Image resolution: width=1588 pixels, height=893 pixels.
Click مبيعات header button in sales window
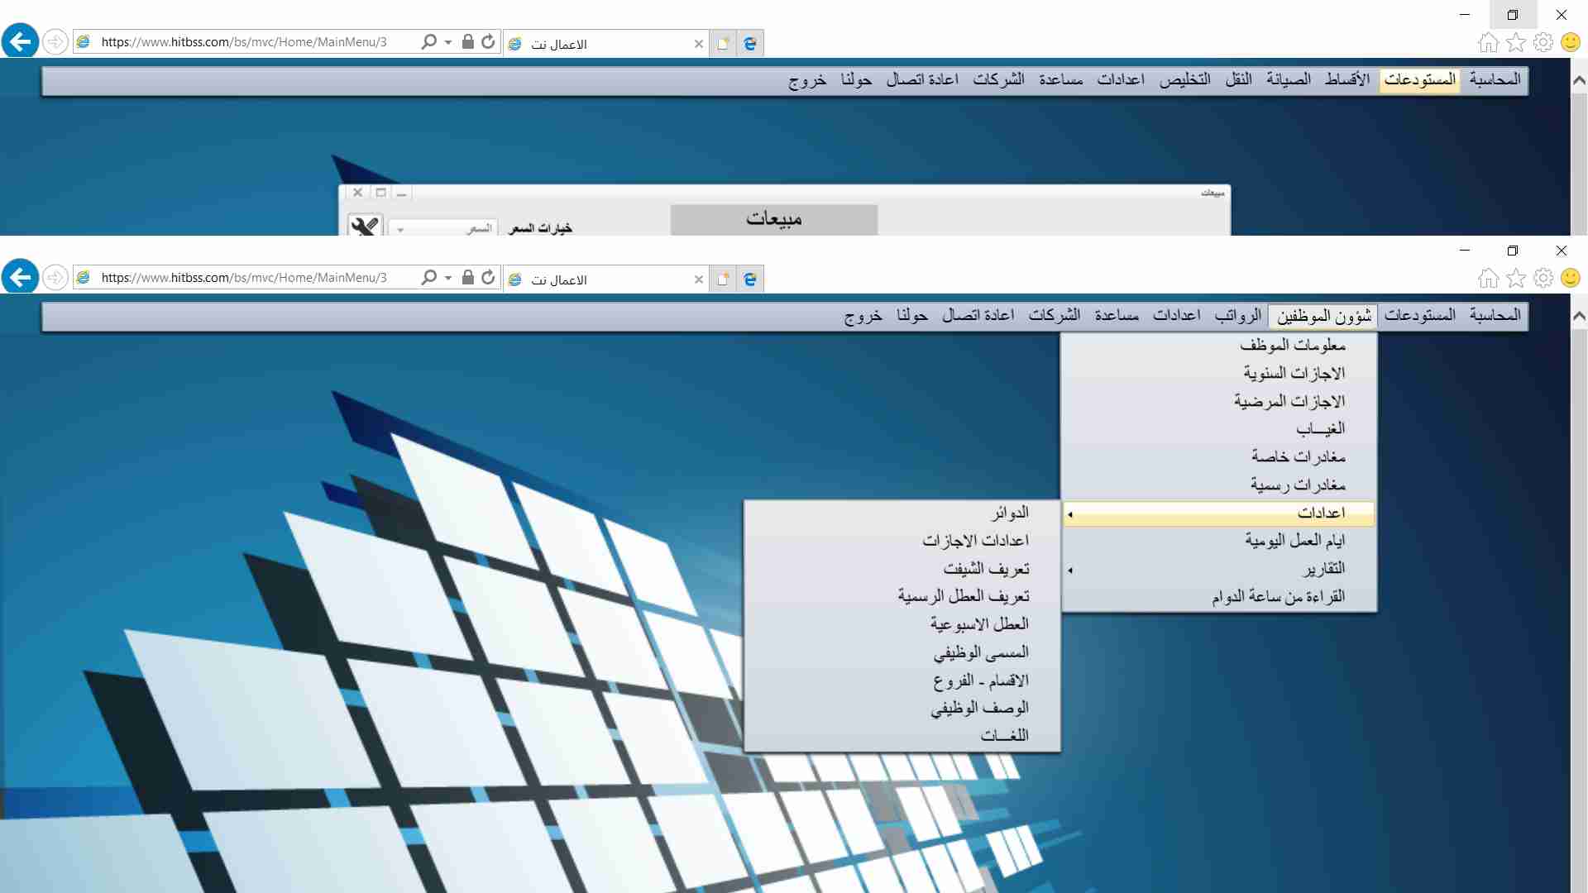(774, 219)
